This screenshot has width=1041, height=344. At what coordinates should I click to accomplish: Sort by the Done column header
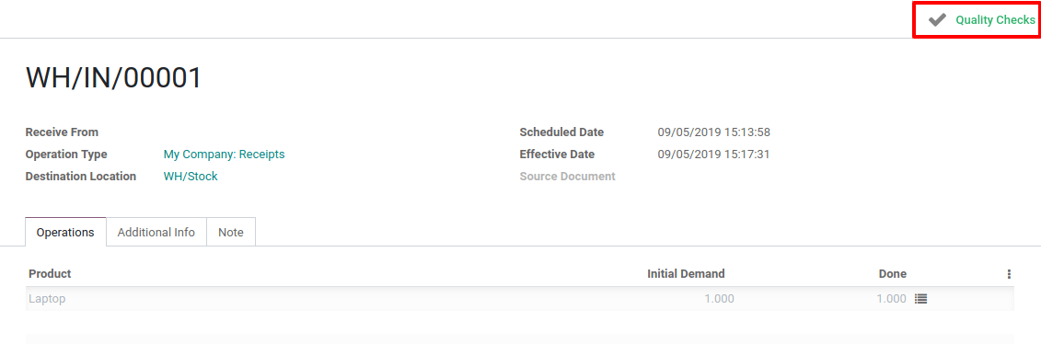coord(892,274)
